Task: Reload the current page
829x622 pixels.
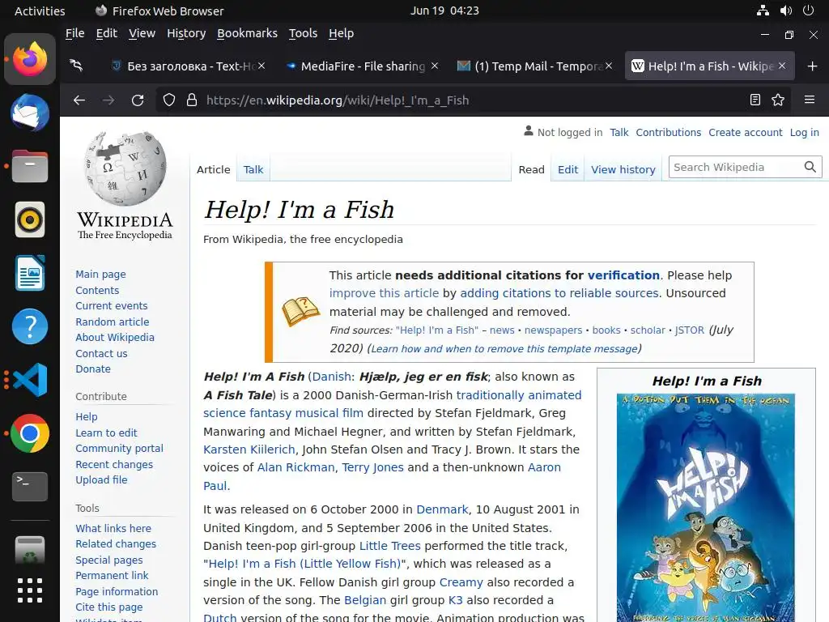Action: click(x=138, y=100)
